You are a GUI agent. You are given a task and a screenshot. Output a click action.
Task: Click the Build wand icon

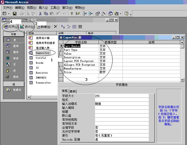point(103,13)
